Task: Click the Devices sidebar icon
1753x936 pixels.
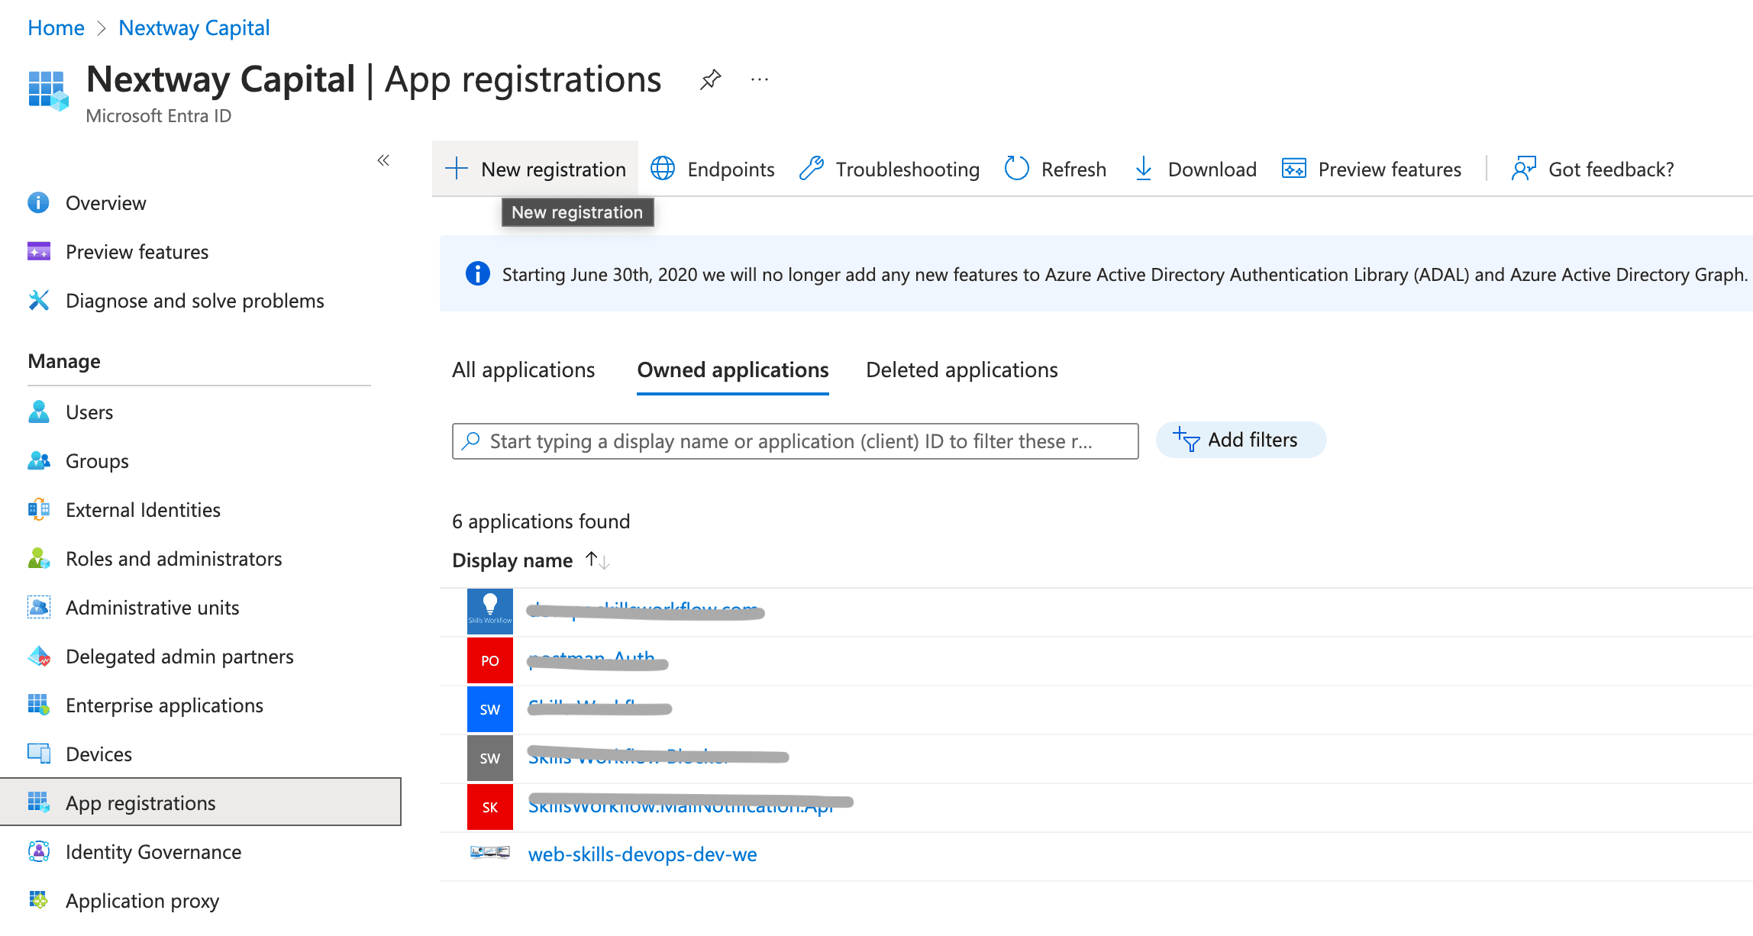Action: coord(38,754)
